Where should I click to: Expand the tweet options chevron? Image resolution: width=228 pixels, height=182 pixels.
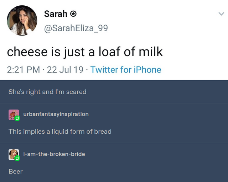(221, 15)
